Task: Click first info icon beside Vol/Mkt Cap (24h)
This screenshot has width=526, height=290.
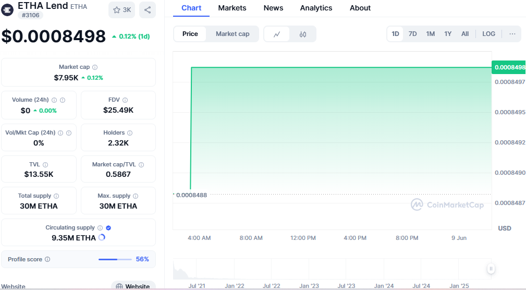Action: coord(60,133)
